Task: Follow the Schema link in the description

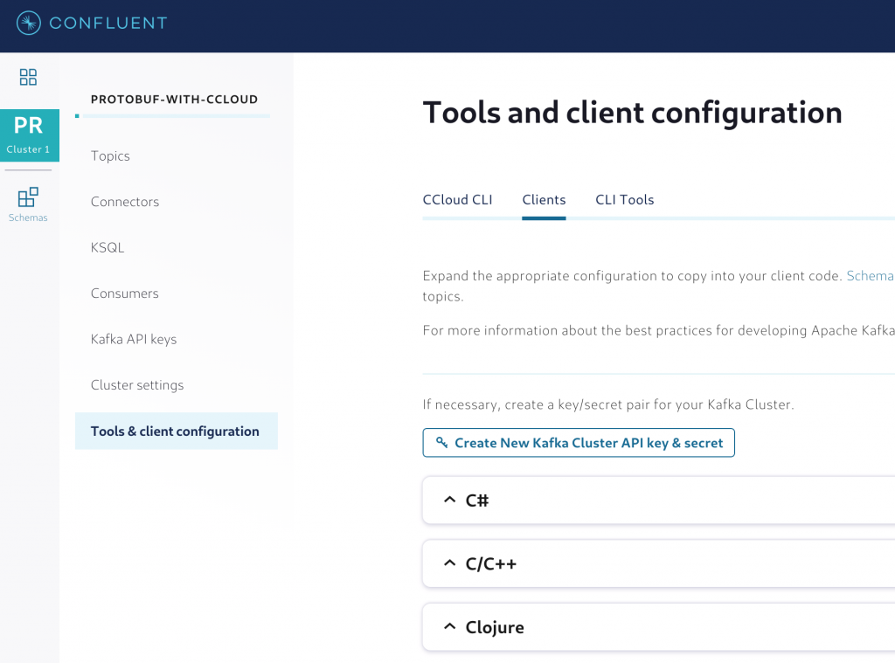Action: (x=870, y=275)
